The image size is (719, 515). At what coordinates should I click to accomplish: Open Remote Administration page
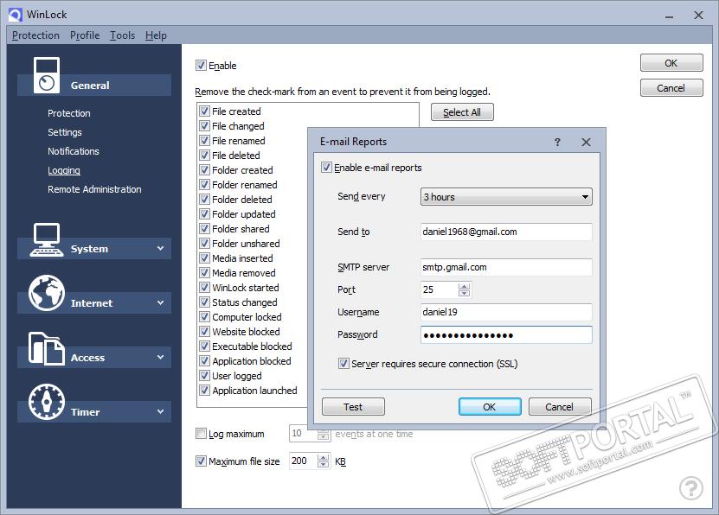tap(94, 189)
